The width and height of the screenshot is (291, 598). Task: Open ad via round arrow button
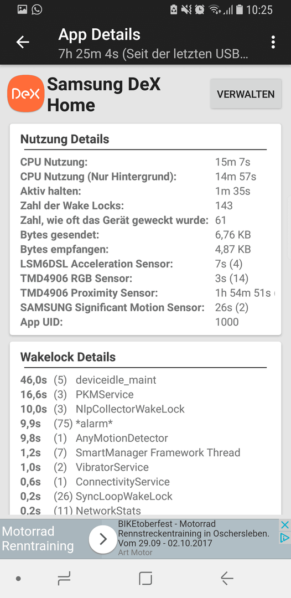[x=103, y=539]
